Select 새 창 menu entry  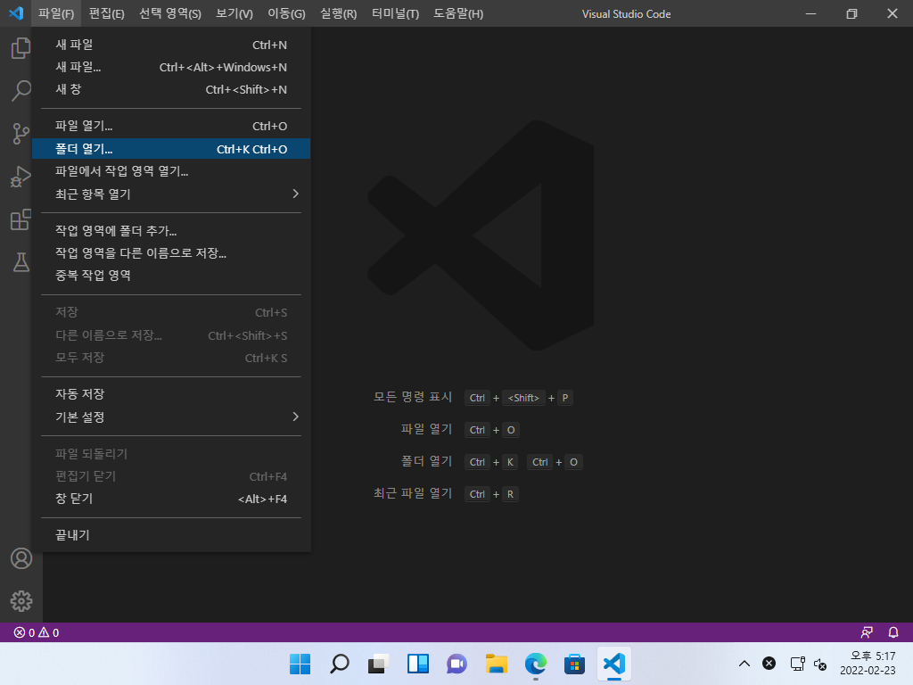click(x=171, y=89)
